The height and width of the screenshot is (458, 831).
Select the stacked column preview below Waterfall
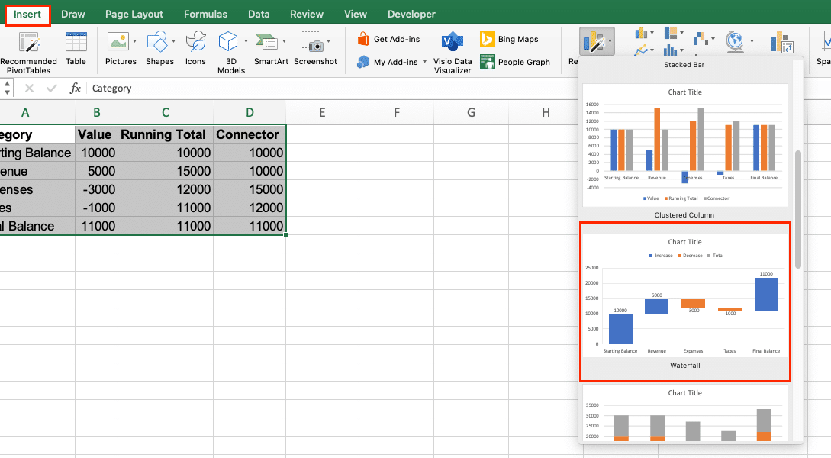(x=684, y=414)
